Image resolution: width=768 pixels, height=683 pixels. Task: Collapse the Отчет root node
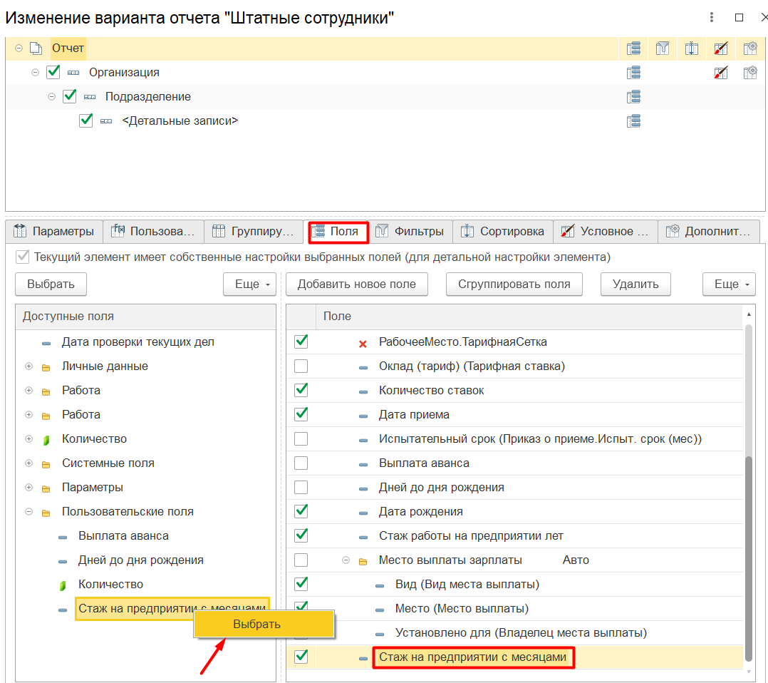(x=19, y=48)
